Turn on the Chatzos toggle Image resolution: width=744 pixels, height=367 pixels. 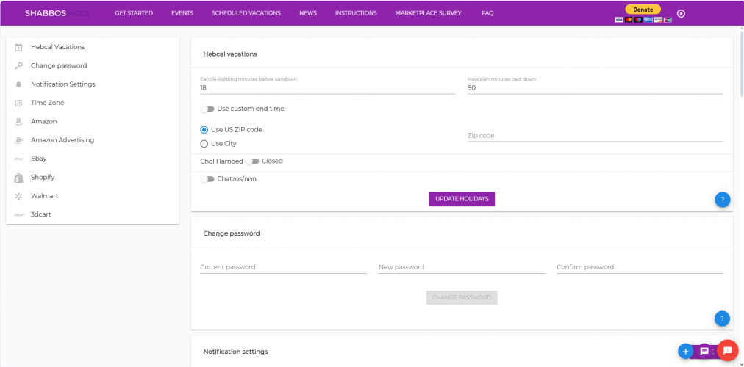(207, 179)
